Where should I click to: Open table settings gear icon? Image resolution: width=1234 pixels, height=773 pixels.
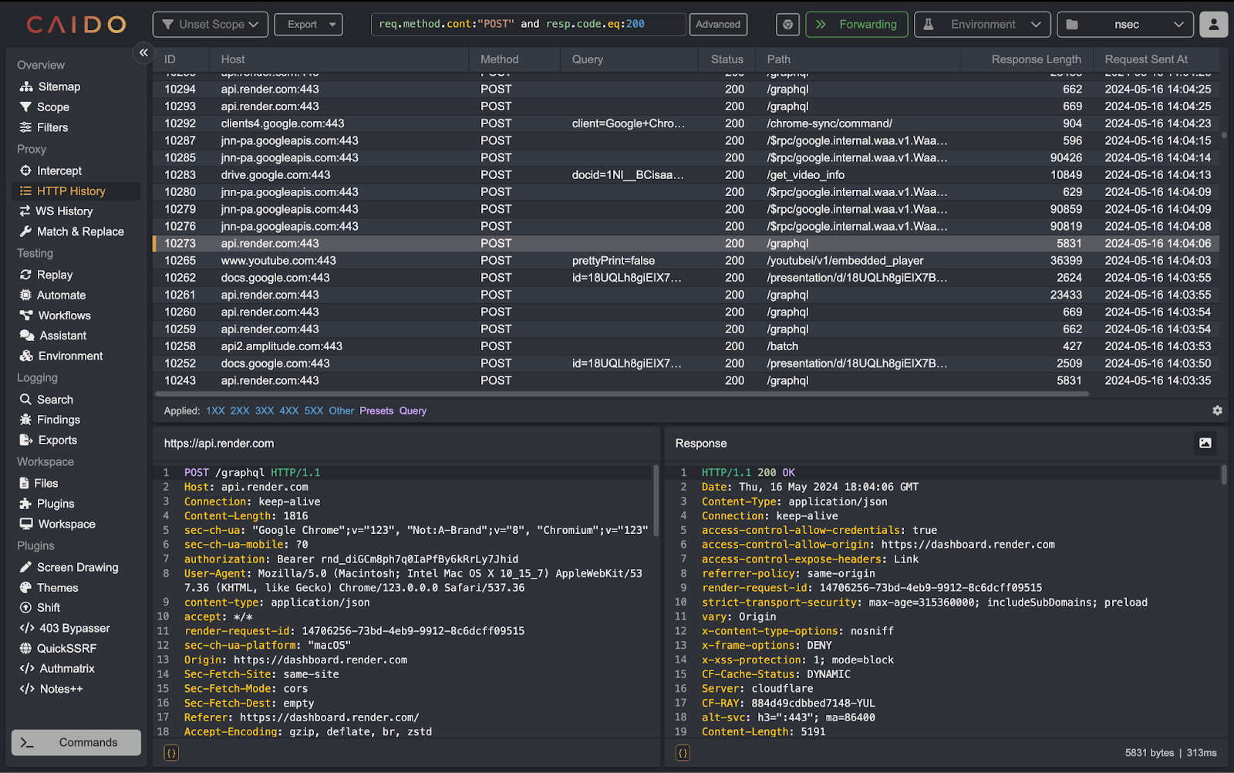[1217, 411]
